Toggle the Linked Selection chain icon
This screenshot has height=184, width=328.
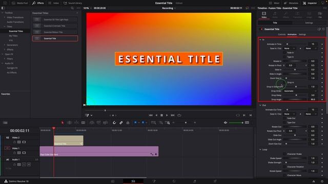pos(121,123)
